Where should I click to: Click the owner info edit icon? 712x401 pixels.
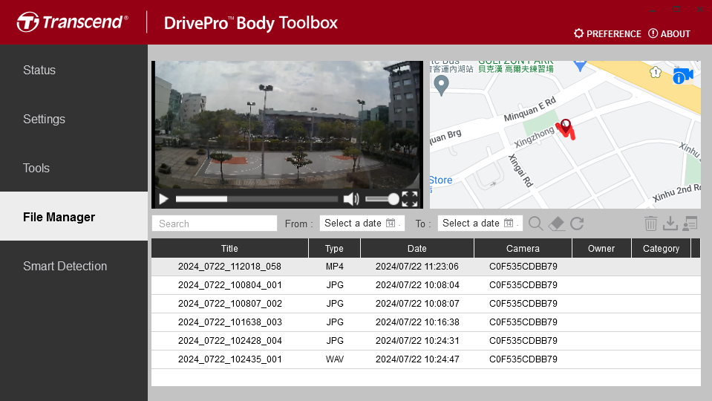(x=690, y=224)
